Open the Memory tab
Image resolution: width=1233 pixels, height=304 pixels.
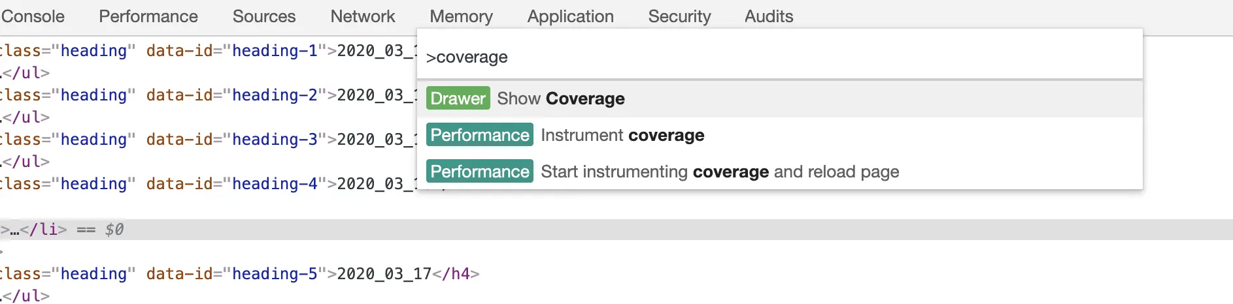[462, 16]
